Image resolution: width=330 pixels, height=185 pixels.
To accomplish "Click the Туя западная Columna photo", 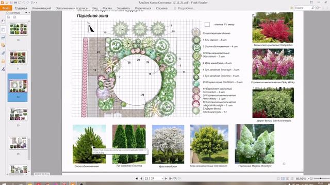I will (x=129, y=144).
